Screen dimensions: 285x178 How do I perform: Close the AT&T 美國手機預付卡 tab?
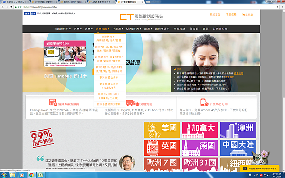(x=114, y=2)
